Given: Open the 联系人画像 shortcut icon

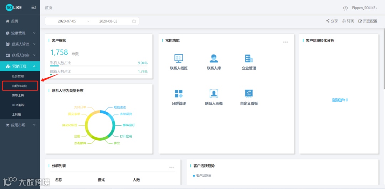Looking at the screenshot, I should 214,94.
